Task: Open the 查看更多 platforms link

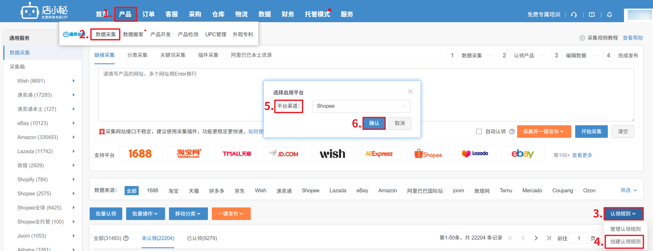Action: 582,155
